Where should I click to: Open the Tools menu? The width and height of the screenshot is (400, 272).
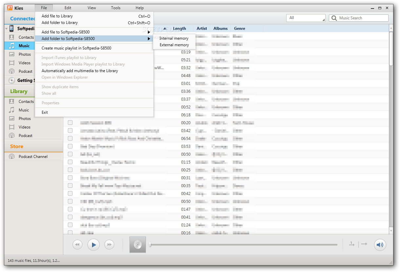(x=116, y=8)
